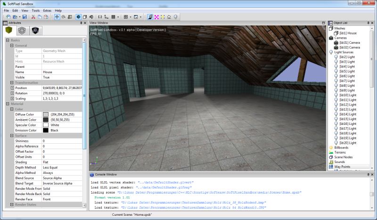The height and width of the screenshot is (220, 377).
Task: Click the wireframe box toolbar icon
Action: [85, 17]
